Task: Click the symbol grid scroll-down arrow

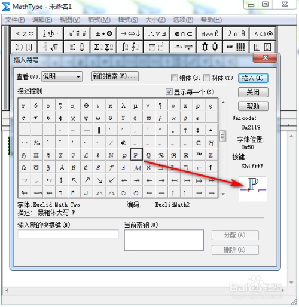Action: tap(223, 194)
